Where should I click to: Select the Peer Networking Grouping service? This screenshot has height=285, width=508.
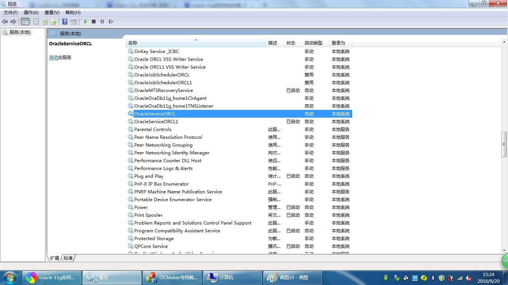click(239, 145)
